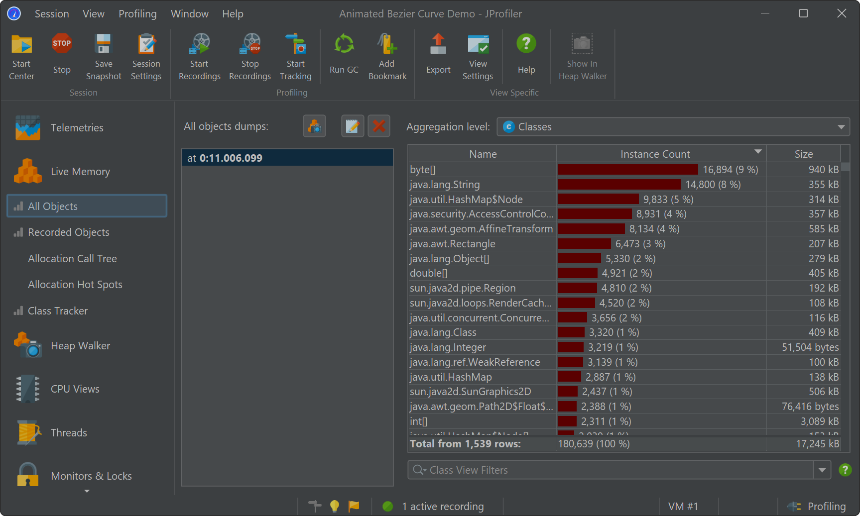The width and height of the screenshot is (860, 516).
Task: Expand more sidebar sections with bottom arrow
Action: coord(87,492)
